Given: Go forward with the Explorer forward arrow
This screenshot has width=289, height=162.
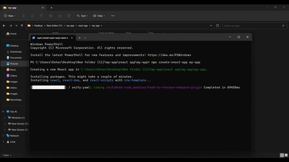Looking at the screenshot, I should (x=10, y=26).
